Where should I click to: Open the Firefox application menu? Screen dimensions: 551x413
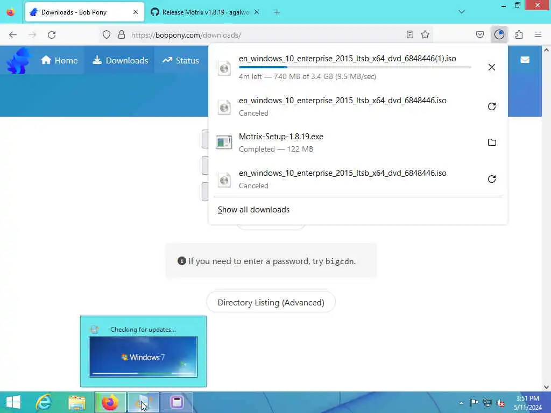click(538, 35)
